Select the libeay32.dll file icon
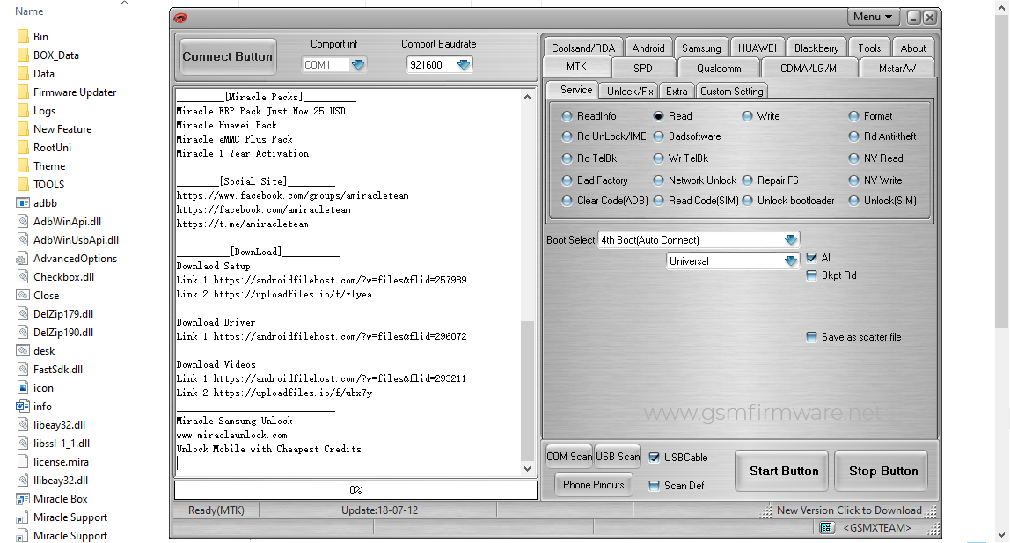The image size is (1010, 543). click(23, 424)
